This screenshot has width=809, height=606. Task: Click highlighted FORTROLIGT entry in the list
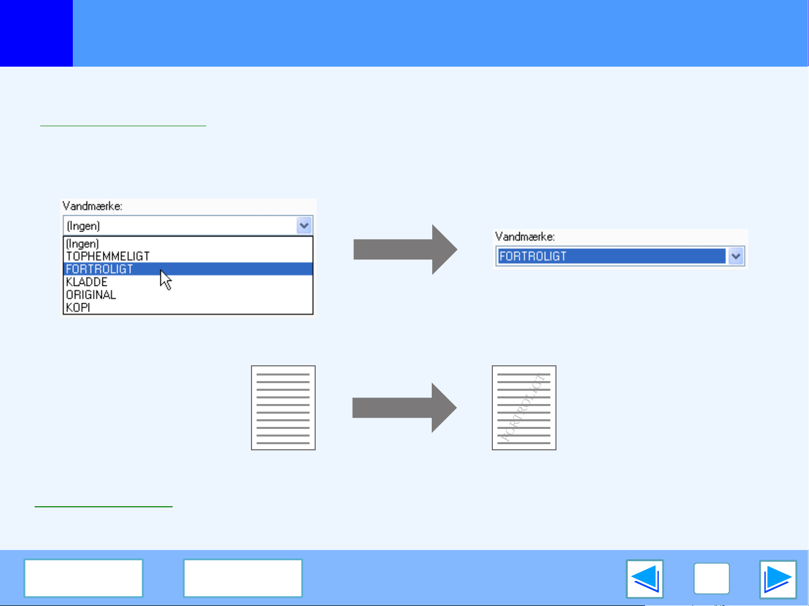pos(100,269)
